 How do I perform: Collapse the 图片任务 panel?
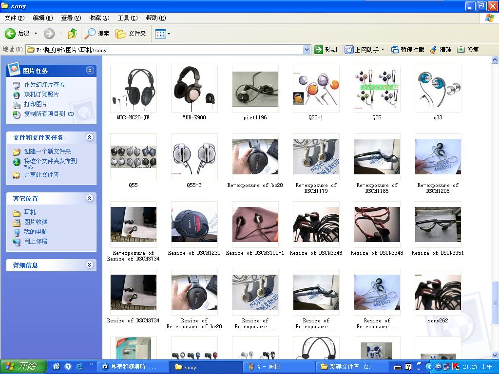pos(90,70)
